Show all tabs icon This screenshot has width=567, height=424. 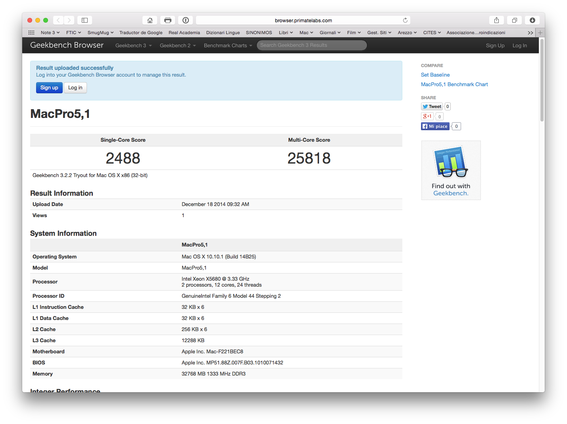(514, 20)
